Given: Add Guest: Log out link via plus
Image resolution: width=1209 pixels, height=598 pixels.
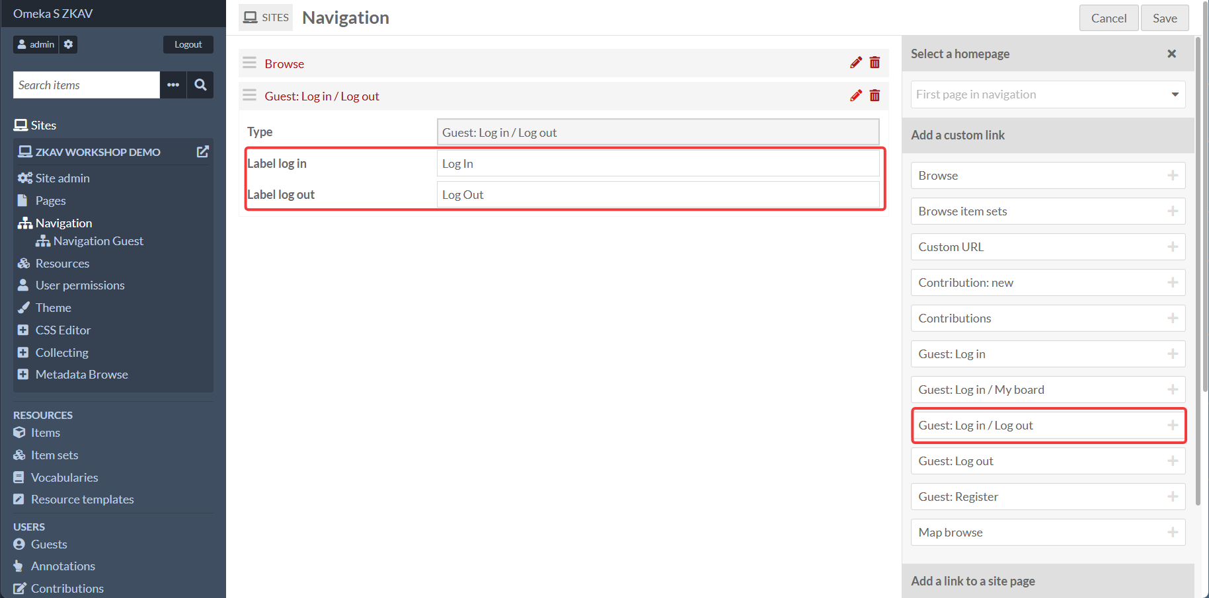Looking at the screenshot, I should [1173, 461].
